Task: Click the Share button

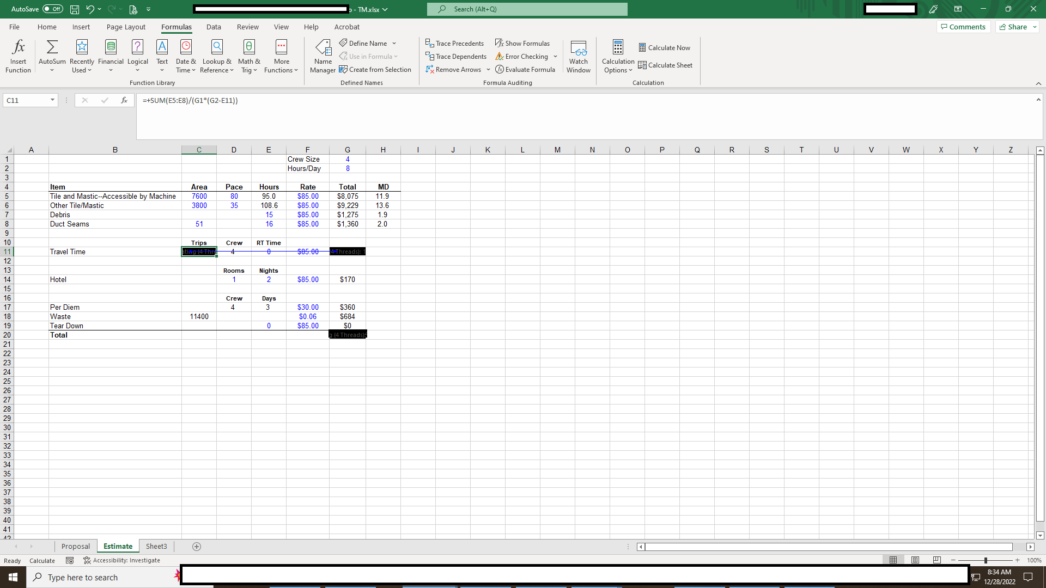Action: 1013,27
